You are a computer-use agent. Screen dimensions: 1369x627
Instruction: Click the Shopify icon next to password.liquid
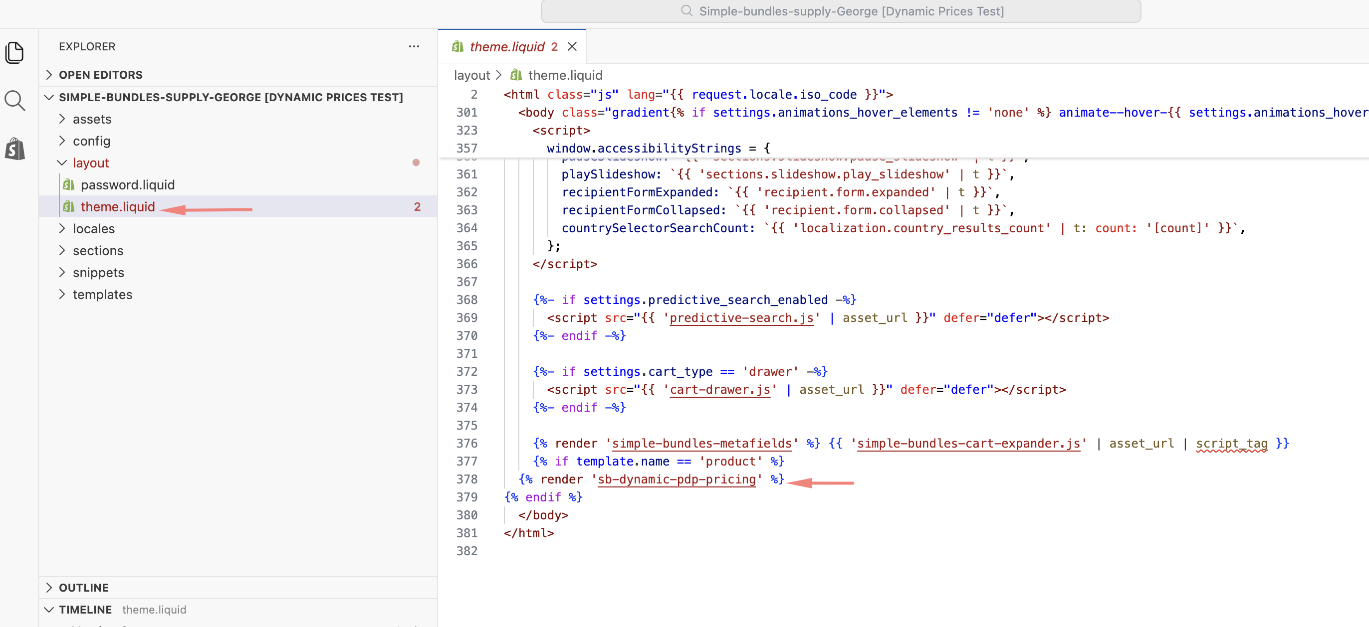[x=68, y=185]
